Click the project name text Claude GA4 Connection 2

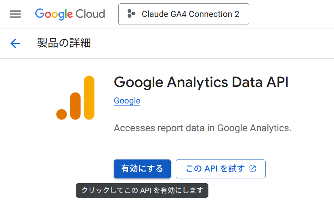[191, 14]
